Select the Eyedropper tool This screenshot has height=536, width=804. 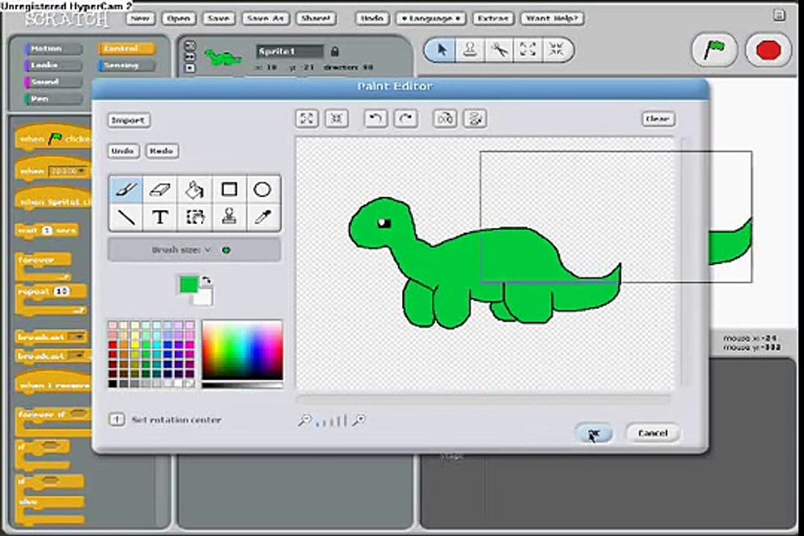(263, 217)
